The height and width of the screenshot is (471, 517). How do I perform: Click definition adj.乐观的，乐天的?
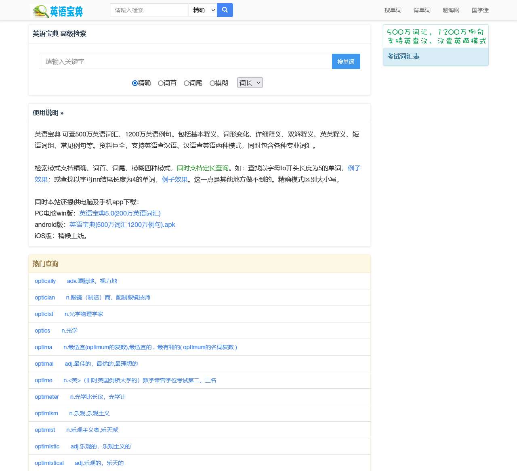(99, 463)
